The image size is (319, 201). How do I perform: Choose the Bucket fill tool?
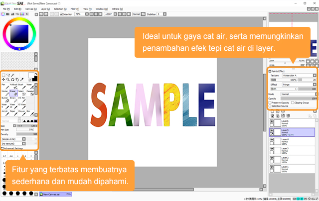point(4,100)
